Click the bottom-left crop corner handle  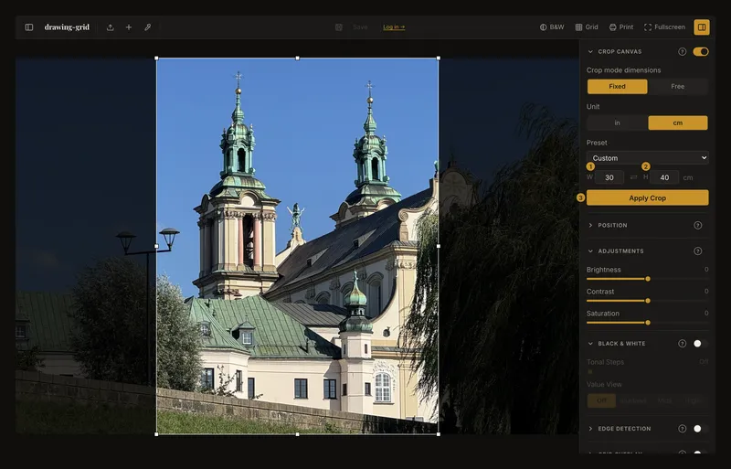[156, 434]
